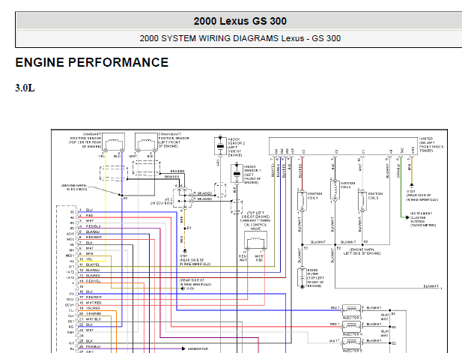Click ECU pin "13 BLK/RED" wire label
This screenshot has width=462, height=353.
pos(90,276)
